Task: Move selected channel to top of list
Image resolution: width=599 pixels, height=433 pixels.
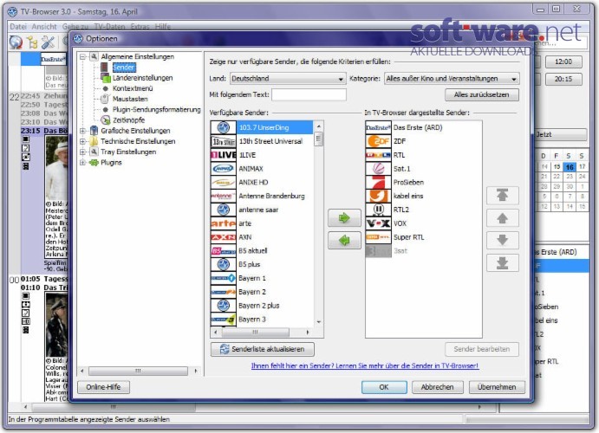Action: pyautogui.click(x=503, y=196)
